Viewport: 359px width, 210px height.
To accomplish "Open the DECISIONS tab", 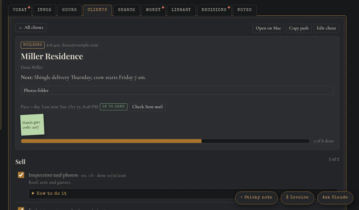I will point(214,10).
